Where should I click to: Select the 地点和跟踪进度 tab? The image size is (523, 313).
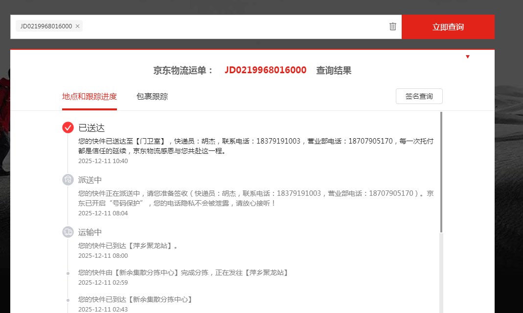click(x=90, y=96)
